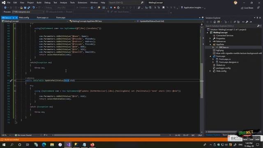The image size is (263, 148).
Task: Toggle bookmark icon in the toolbar
Action: click(164, 7)
